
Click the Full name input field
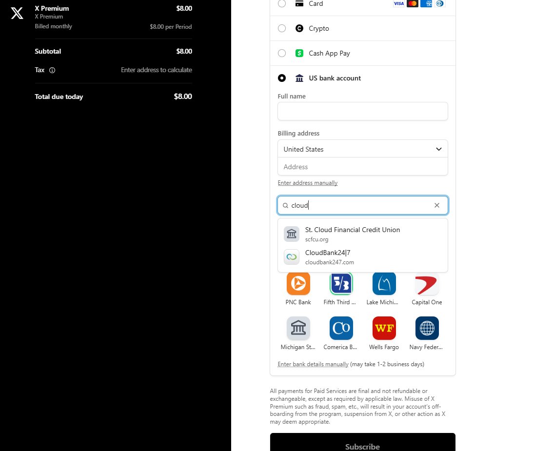(363, 111)
